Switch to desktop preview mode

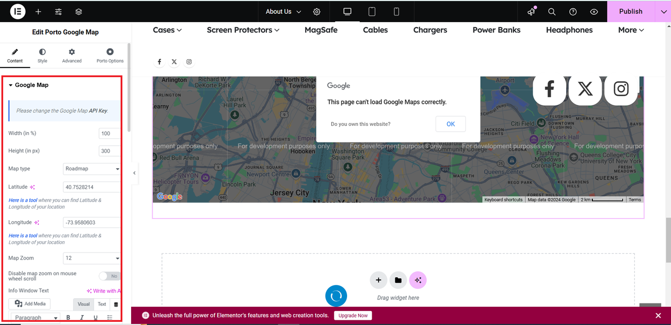click(347, 12)
